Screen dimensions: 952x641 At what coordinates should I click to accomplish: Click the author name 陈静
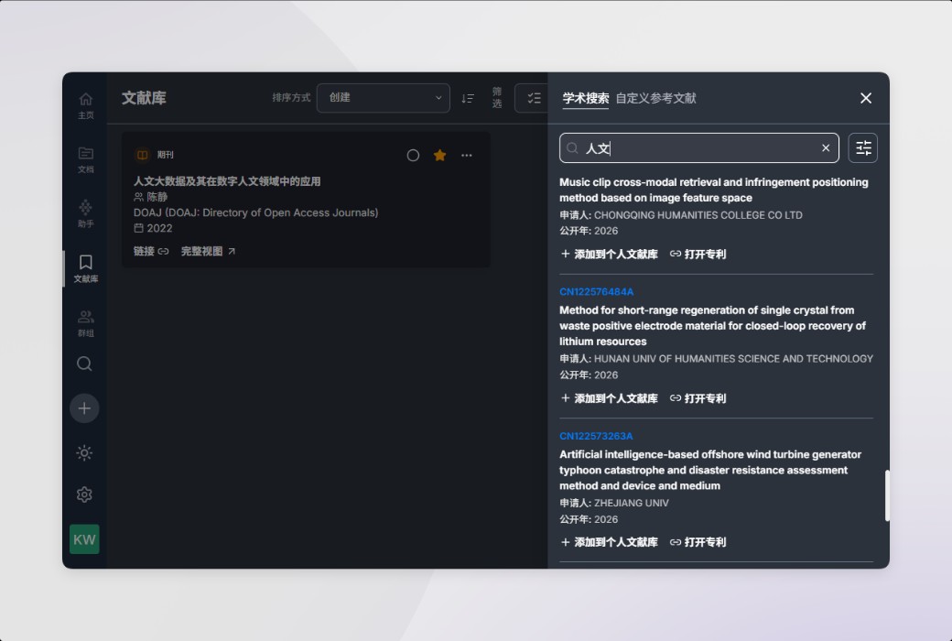point(157,197)
